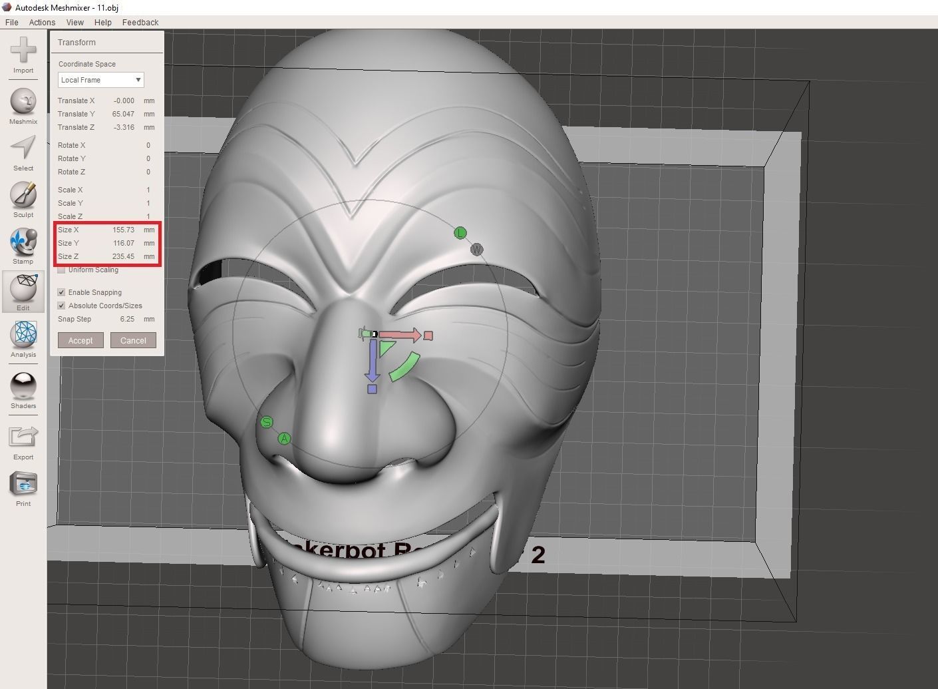The width and height of the screenshot is (938, 689).
Task: Open the Help menu
Action: pos(103,22)
